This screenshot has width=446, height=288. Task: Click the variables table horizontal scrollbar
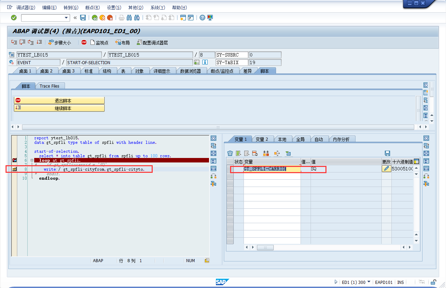(265, 248)
